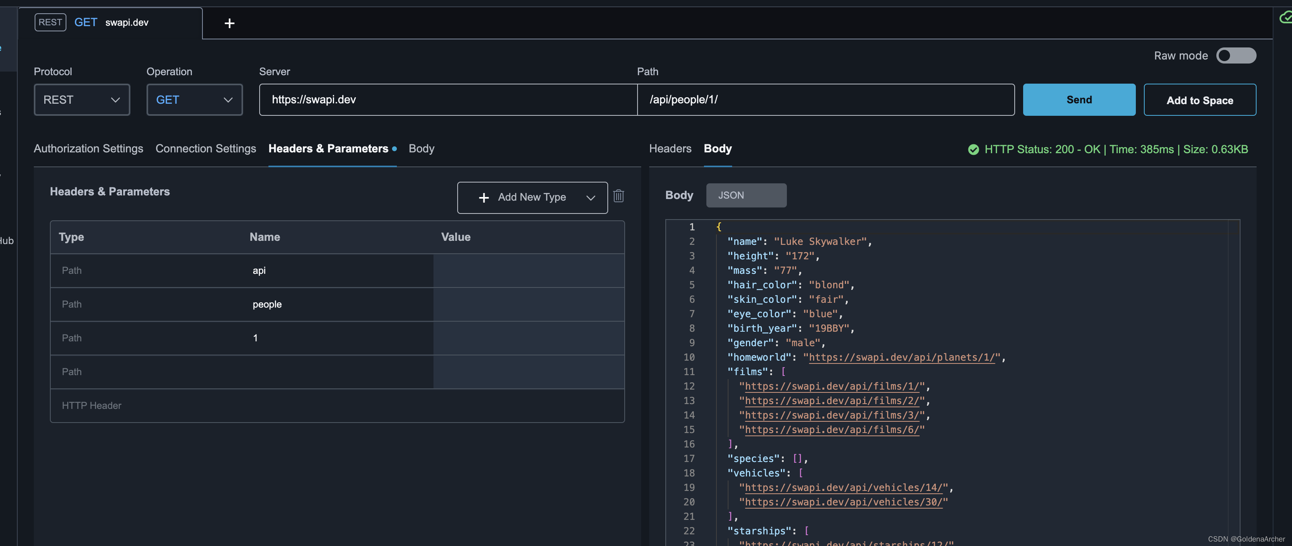Click the "blond" hair_color value
This screenshot has width=1292, height=546.
[x=829, y=285]
